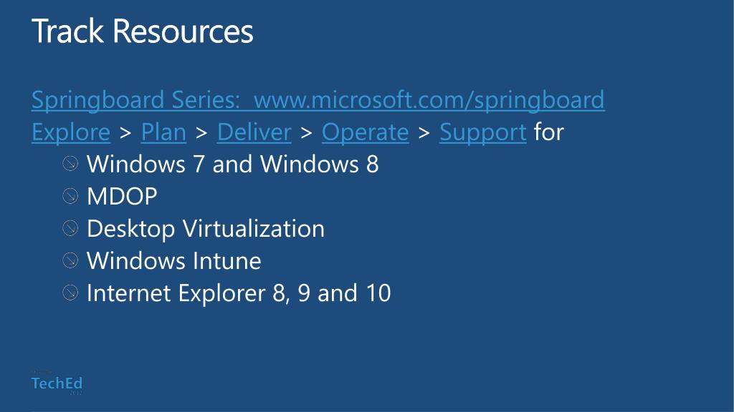The height and width of the screenshot is (412, 734).
Task: Click the Windows 7 and Windows 8 text
Action: 233,164
